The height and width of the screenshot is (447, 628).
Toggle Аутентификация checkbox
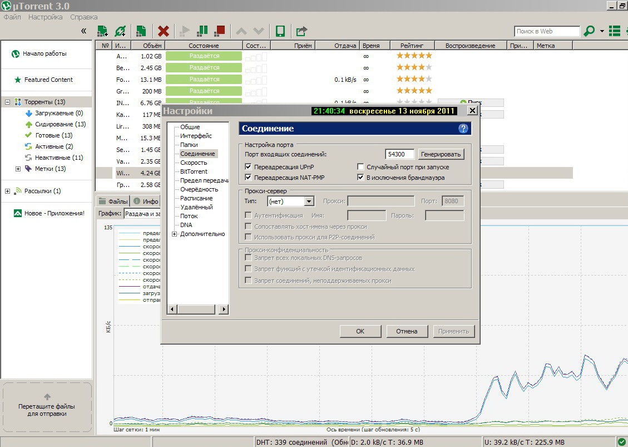tap(248, 215)
